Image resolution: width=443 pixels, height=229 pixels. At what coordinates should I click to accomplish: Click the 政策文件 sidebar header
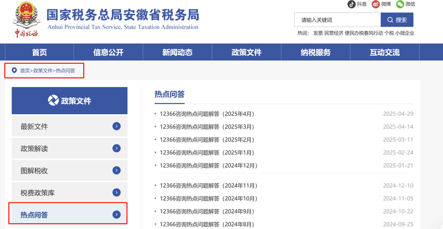click(x=70, y=100)
